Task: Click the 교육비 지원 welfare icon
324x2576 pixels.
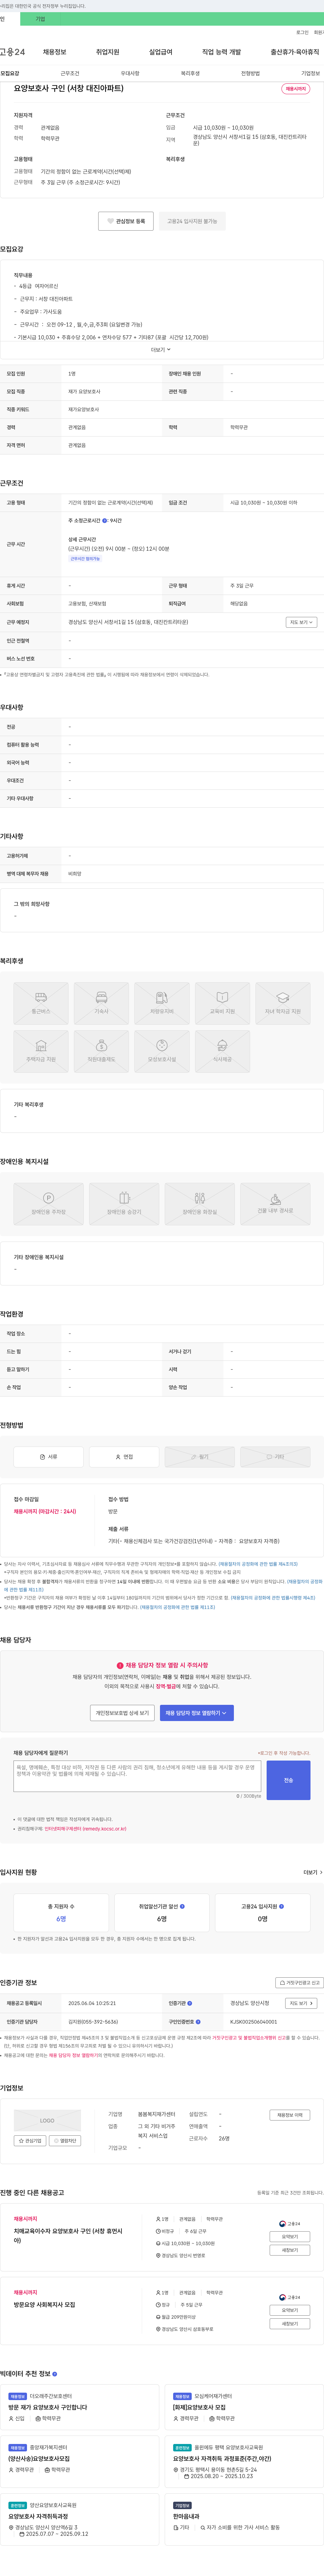Action: pos(222,1003)
